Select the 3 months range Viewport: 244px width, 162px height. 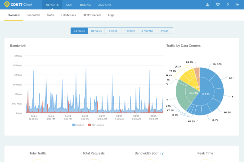(147, 31)
